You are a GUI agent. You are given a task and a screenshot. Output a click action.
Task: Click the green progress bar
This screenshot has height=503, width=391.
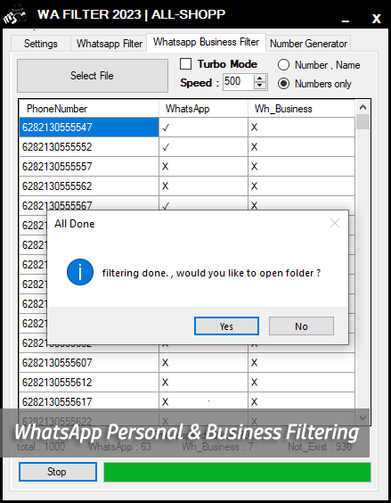[237, 472]
